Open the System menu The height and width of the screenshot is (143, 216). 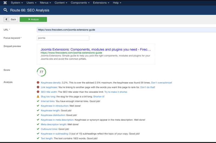point(17,3)
